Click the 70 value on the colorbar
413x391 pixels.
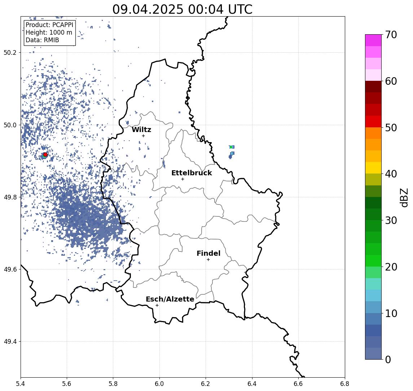(x=391, y=35)
